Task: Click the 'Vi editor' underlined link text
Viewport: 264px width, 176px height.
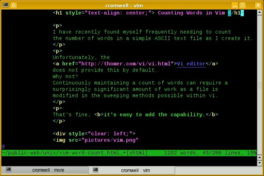Action: 191,64
